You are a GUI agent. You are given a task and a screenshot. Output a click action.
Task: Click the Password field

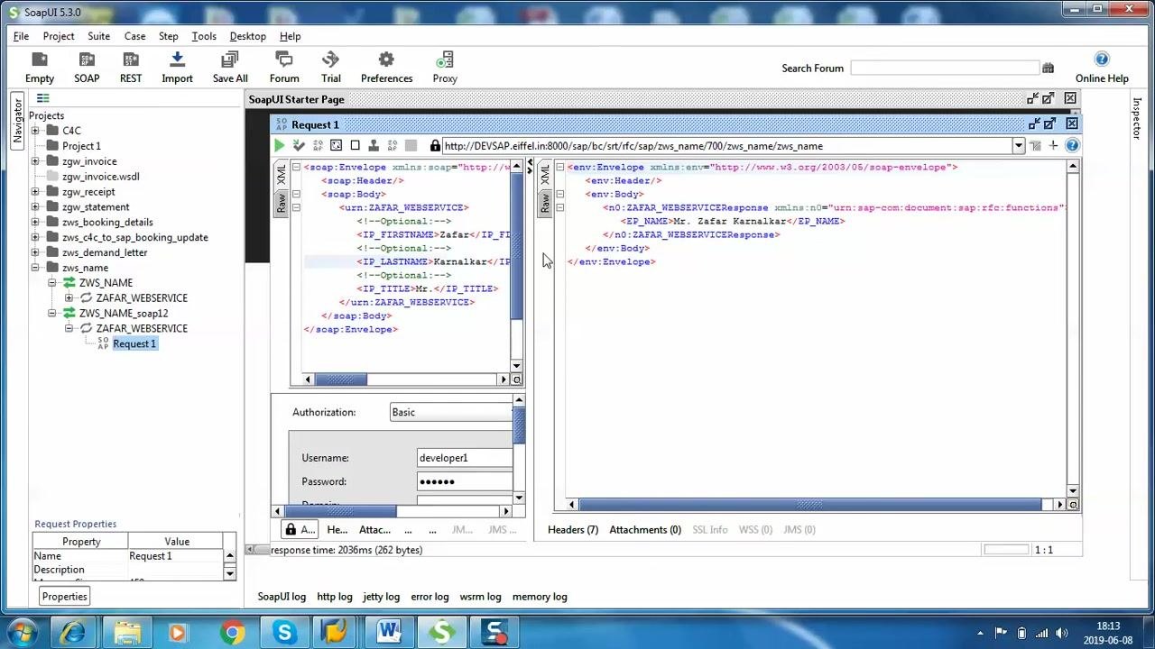(465, 481)
